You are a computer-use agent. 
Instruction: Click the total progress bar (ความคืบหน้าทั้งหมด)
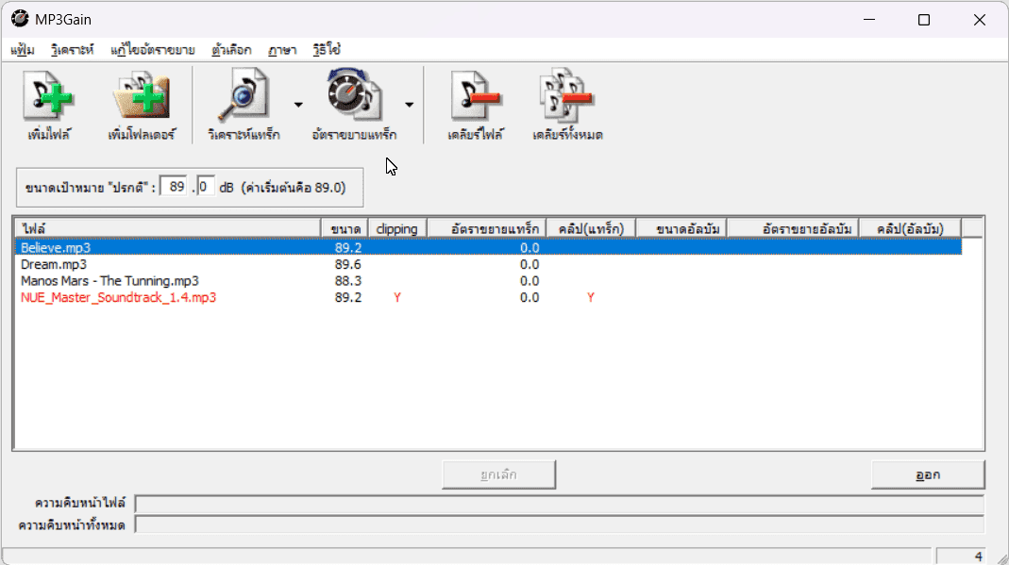[559, 525]
